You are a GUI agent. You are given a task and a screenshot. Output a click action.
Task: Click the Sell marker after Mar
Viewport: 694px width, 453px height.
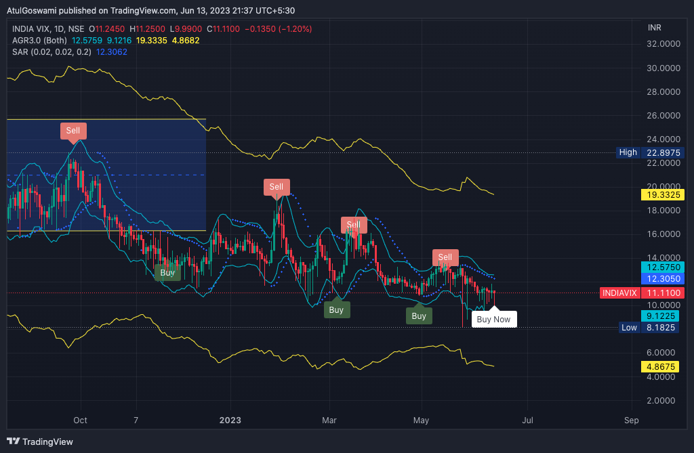[354, 225]
